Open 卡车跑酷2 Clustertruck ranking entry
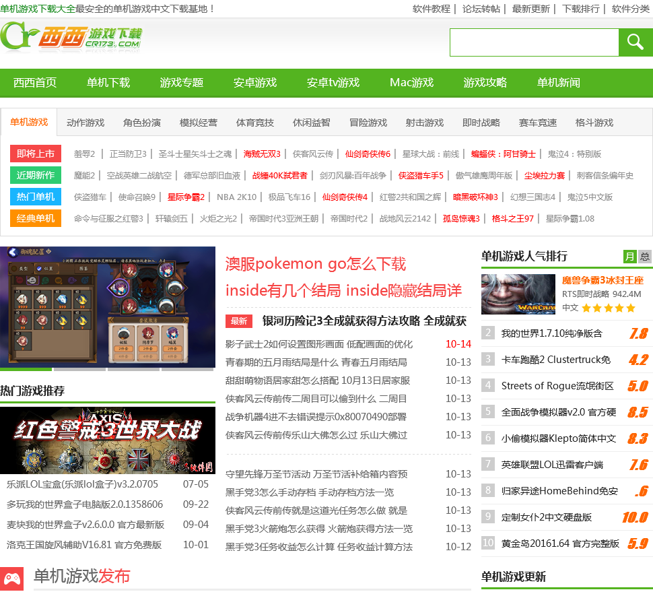Viewport: 653px width, 594px height. click(555, 360)
